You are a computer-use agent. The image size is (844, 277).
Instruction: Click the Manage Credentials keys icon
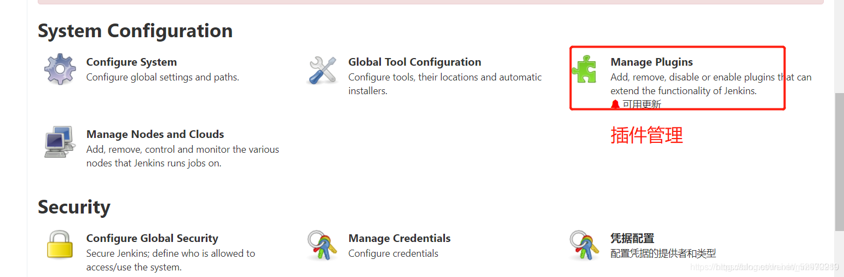322,245
